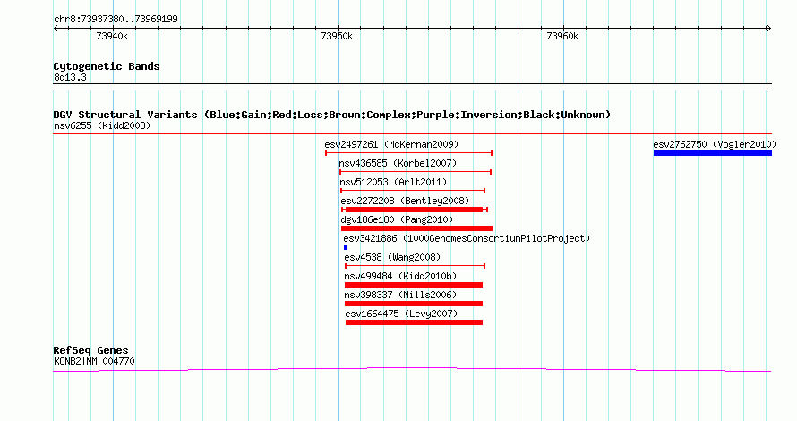The image size is (797, 421).
Task: Click the red nsv398337 loss bar
Action: [413, 304]
